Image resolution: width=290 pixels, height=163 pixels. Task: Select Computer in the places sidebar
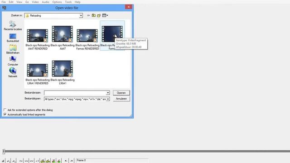(13, 61)
